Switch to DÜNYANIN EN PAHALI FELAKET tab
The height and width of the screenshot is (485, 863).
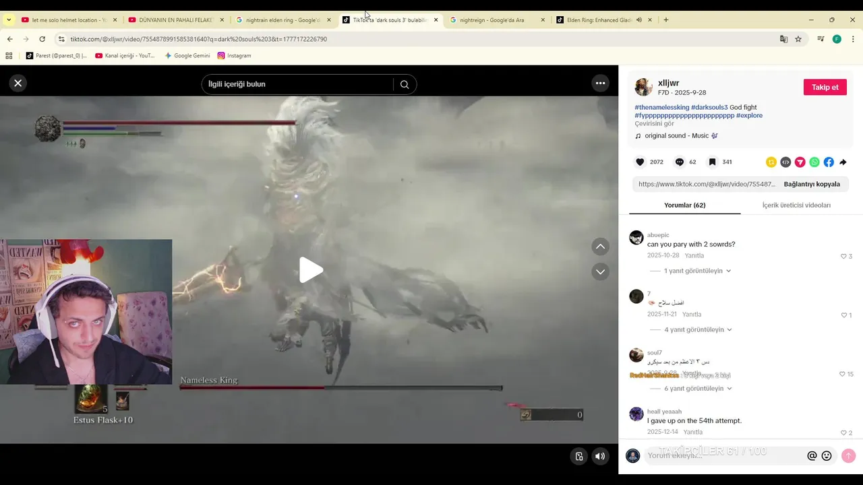pos(176,20)
